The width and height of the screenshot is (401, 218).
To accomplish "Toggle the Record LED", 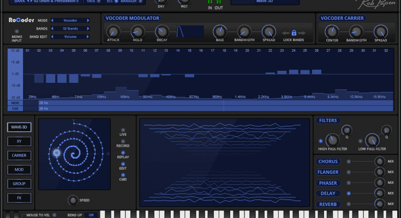I will point(123,141).
